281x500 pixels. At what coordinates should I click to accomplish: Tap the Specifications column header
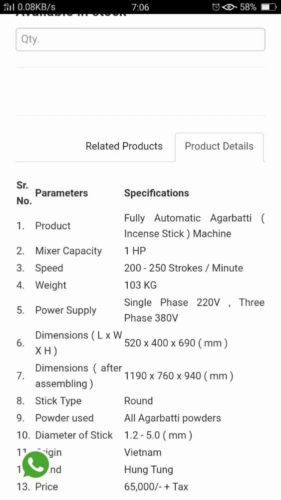point(157,193)
